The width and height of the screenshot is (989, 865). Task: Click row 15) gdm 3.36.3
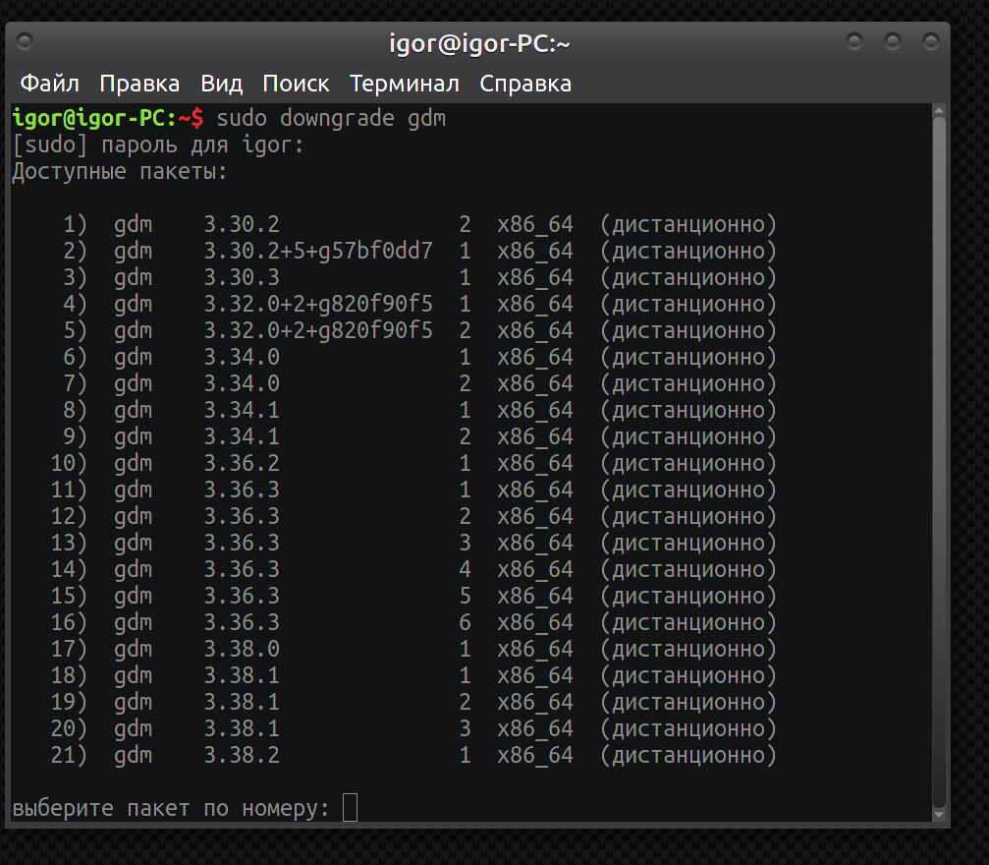pyautogui.click(x=413, y=596)
